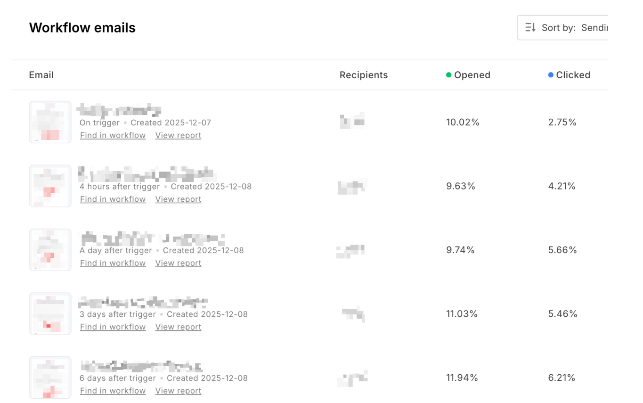The height and width of the screenshot is (403, 643).
Task: Click the thumbnail of the day-after-trigger email
Action: coord(50,249)
